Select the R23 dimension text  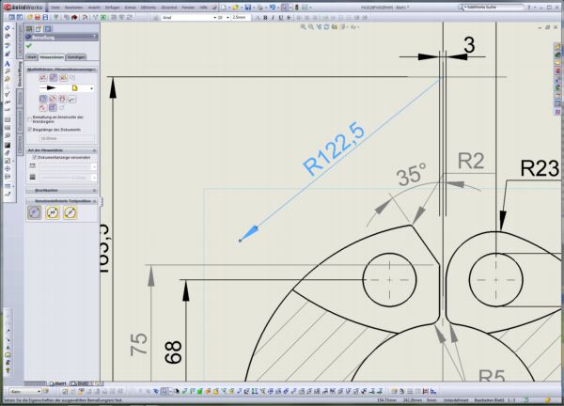coord(540,168)
